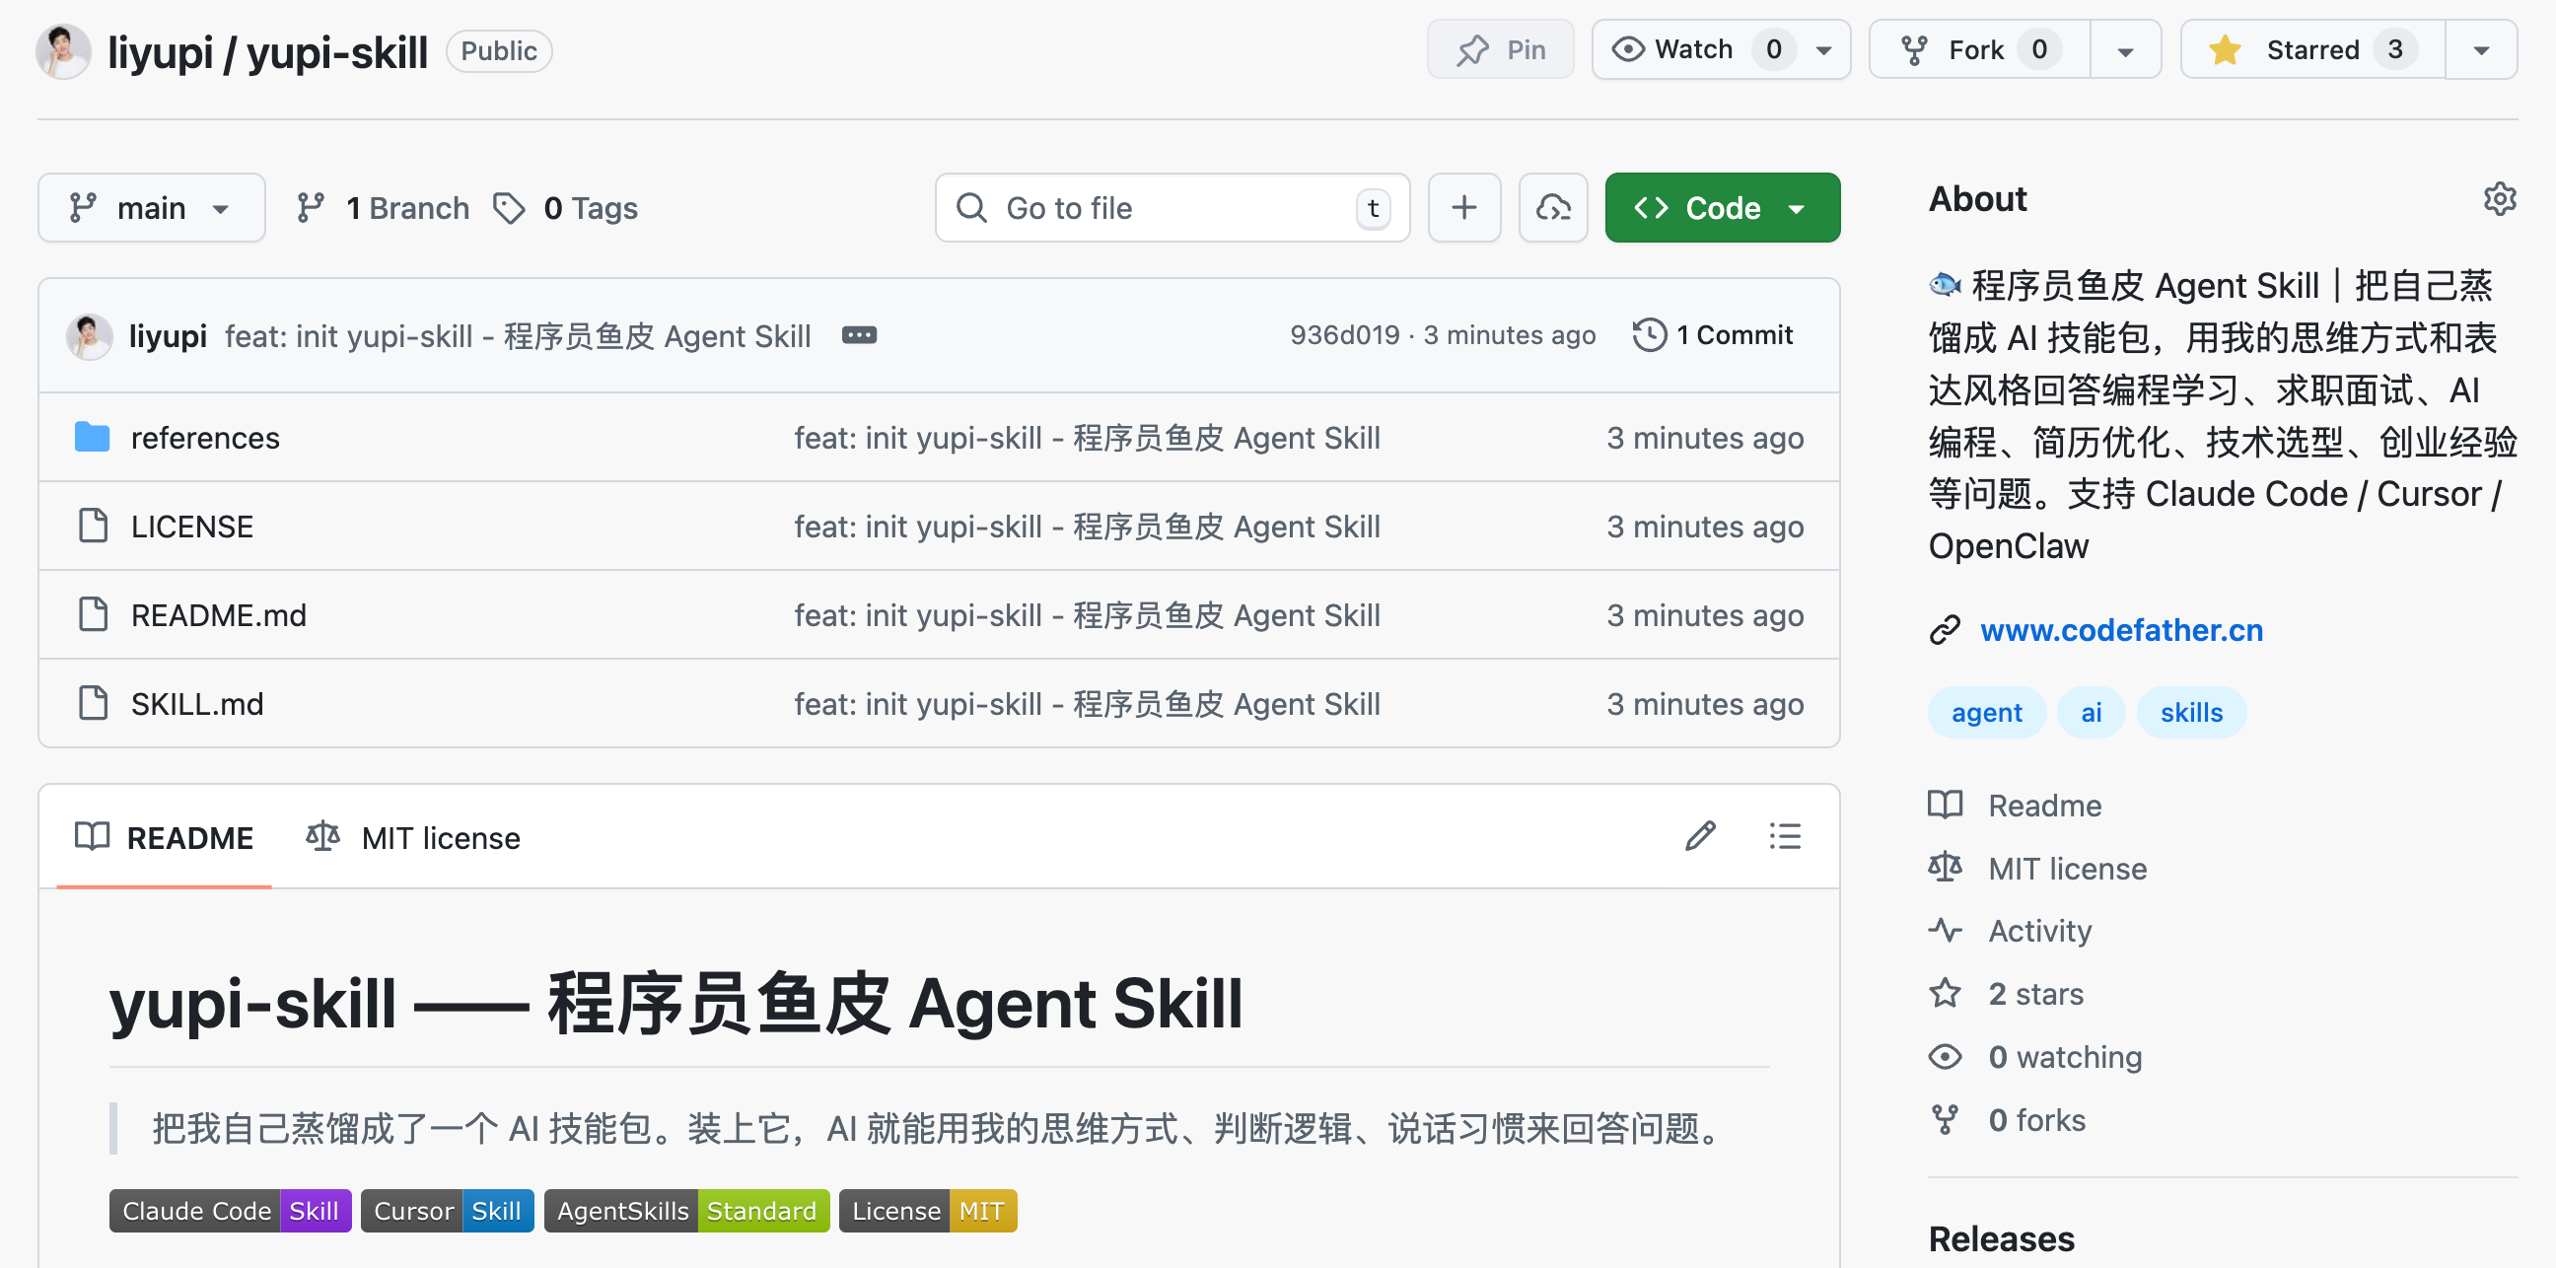
Task: Pin this repository
Action: (1500, 49)
